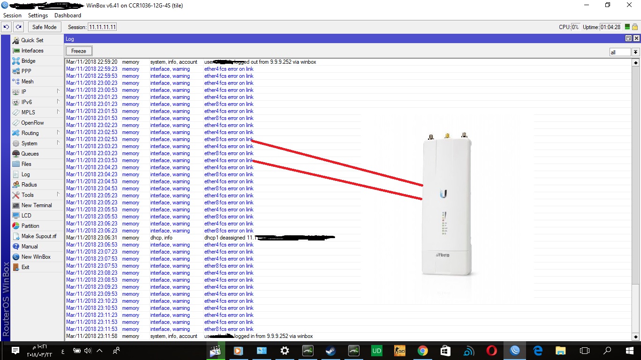Open the OpenFlow section
The image size is (641, 360).
(x=32, y=123)
